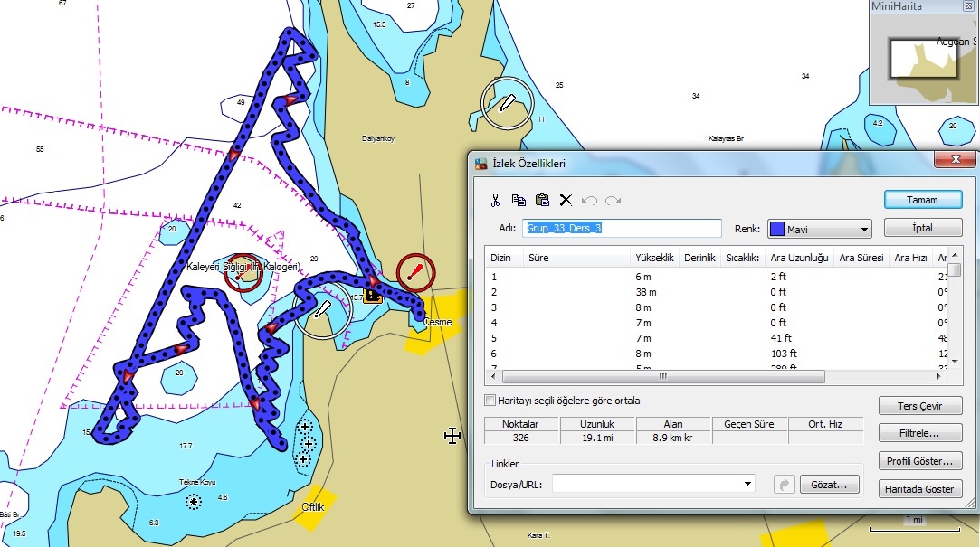
Task: Click the red hazard marker on Kaleyeri Sigligi
Action: pyautogui.click(x=243, y=273)
